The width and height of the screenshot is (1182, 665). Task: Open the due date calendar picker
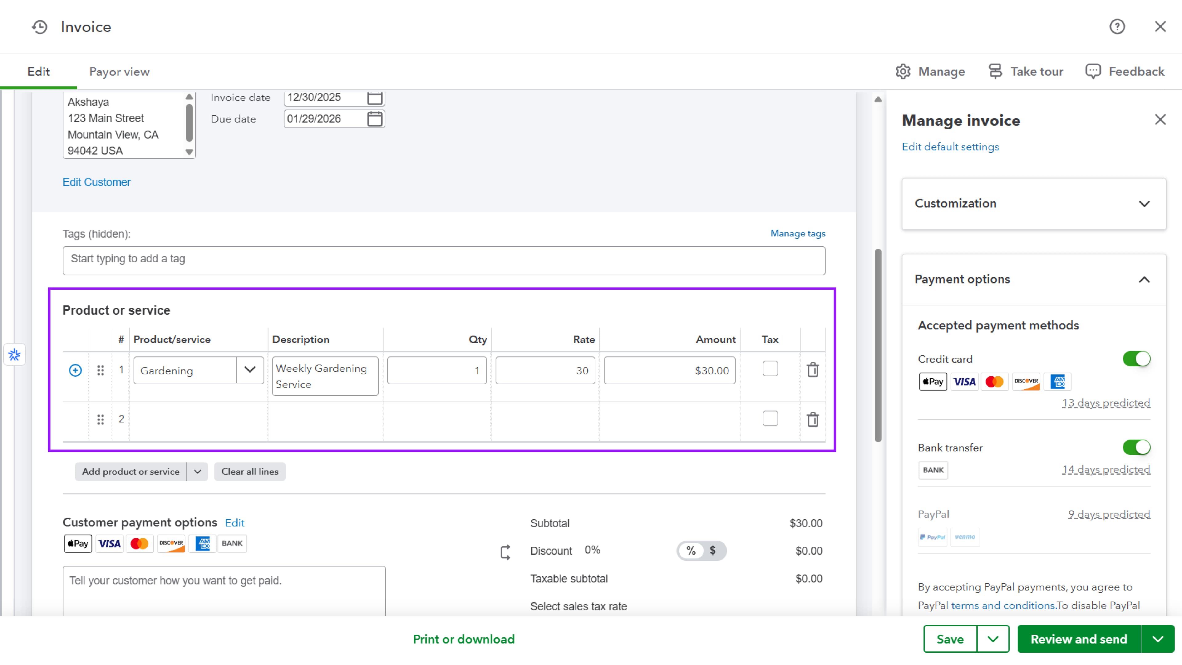point(374,119)
